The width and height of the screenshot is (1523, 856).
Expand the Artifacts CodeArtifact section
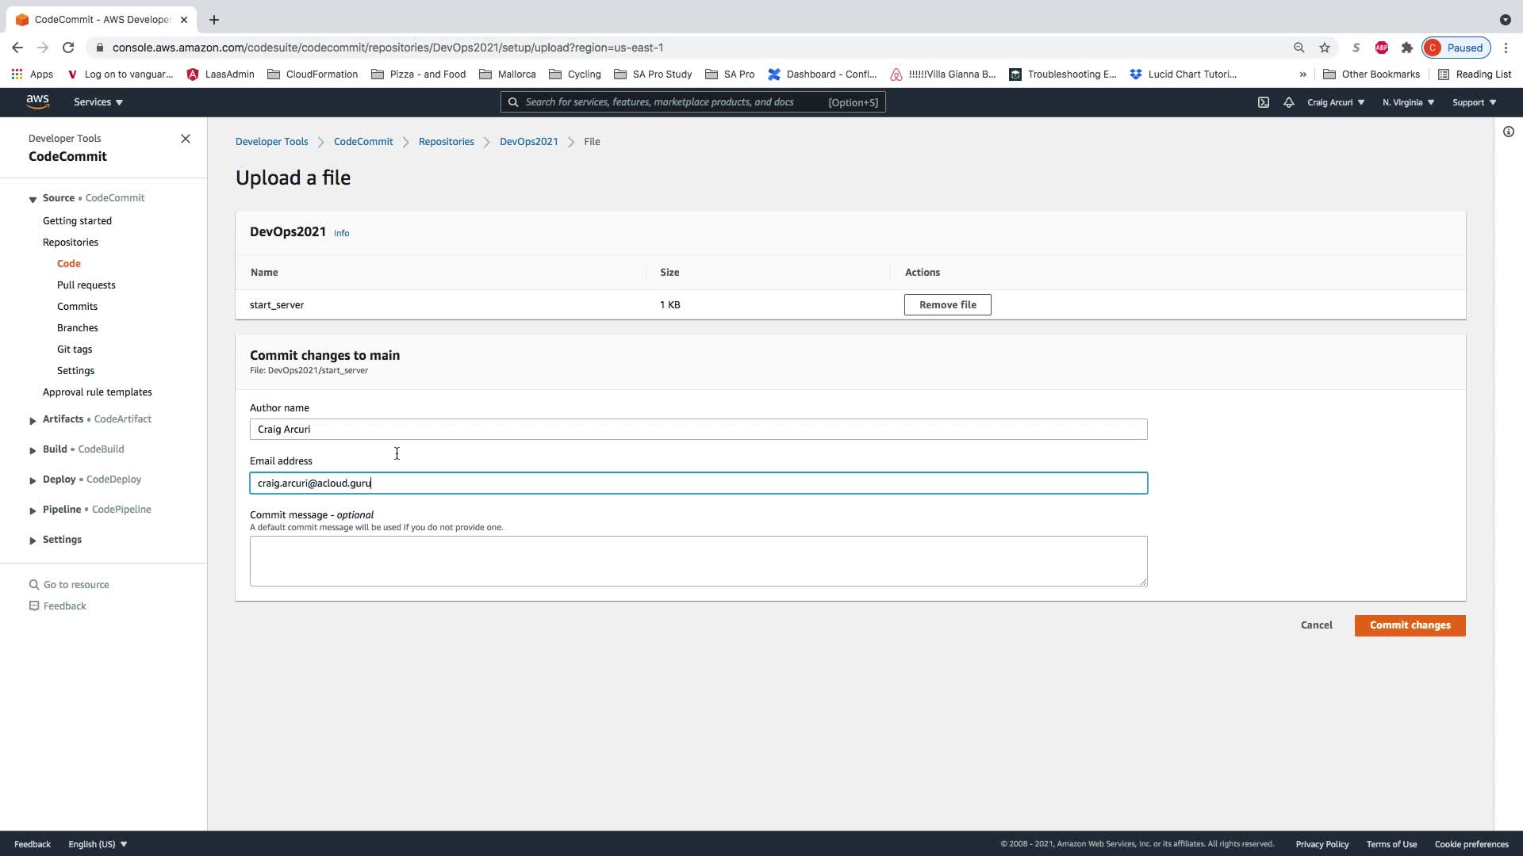(33, 420)
